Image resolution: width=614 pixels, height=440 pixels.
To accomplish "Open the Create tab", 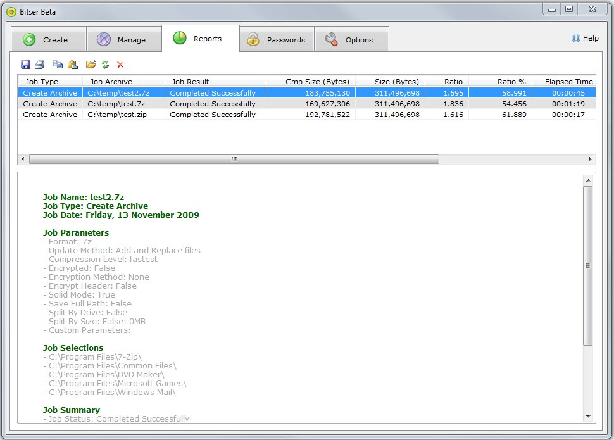I will [x=49, y=39].
